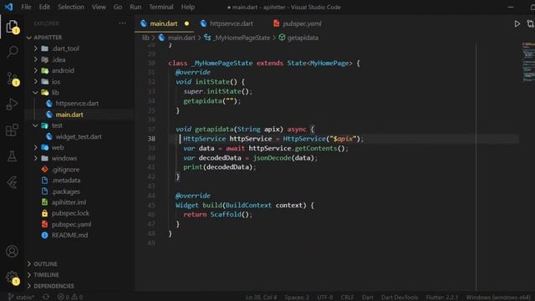Open the README.md file
535x301 pixels.
pyautogui.click(x=69, y=236)
